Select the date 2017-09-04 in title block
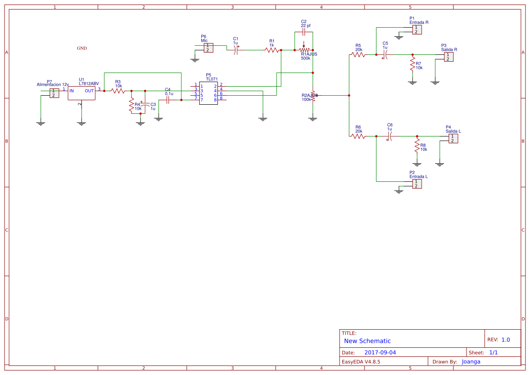 381,352
